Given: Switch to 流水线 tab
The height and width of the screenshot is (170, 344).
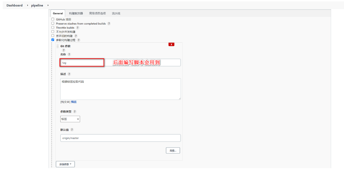Looking at the screenshot, I should 116,13.
